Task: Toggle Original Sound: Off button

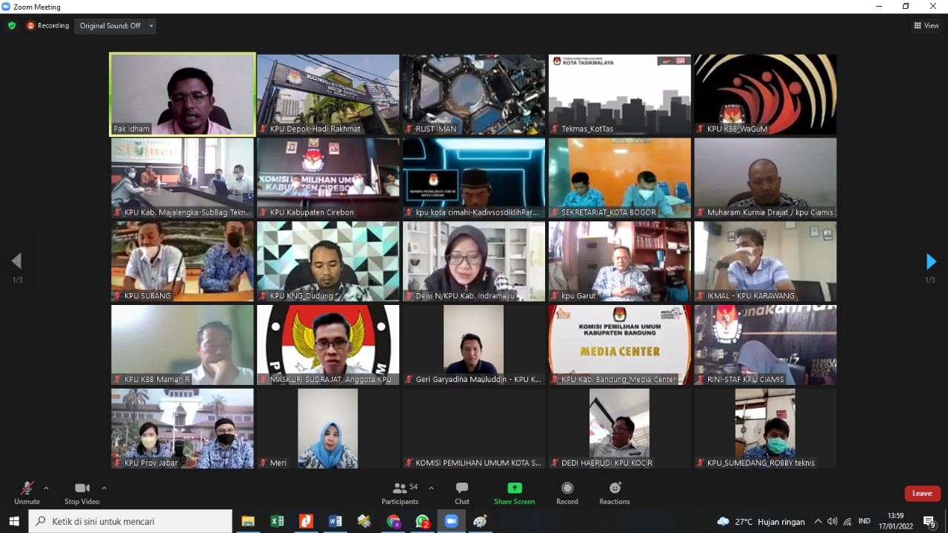Action: point(110,26)
